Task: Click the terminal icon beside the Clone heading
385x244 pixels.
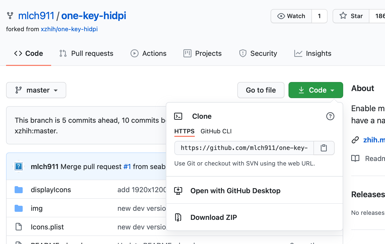Action: coord(178,116)
